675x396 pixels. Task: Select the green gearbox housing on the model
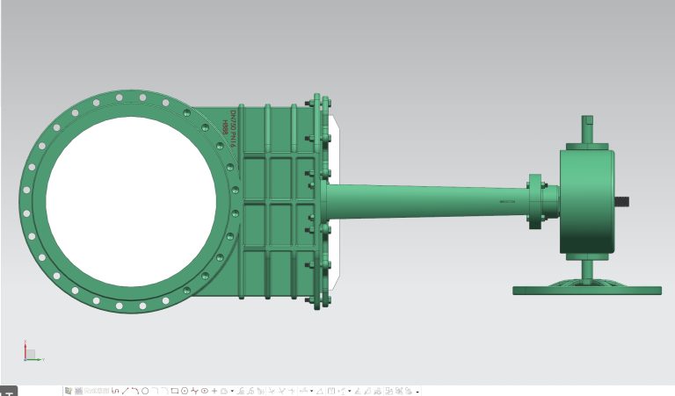pos(587,201)
